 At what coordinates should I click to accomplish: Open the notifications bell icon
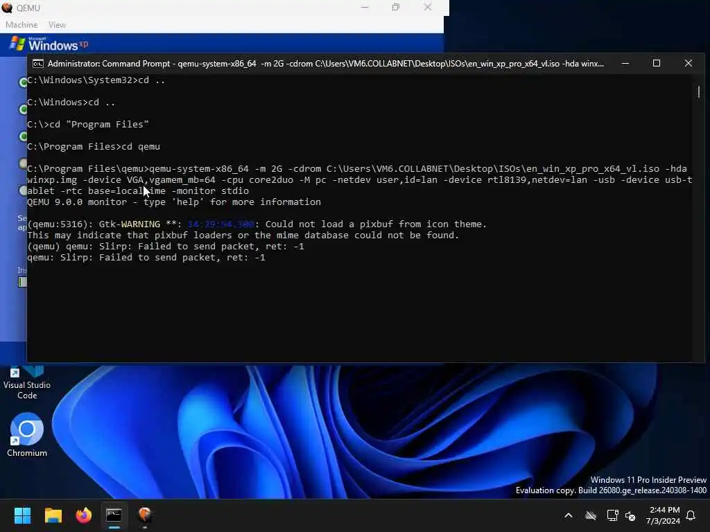(x=691, y=515)
